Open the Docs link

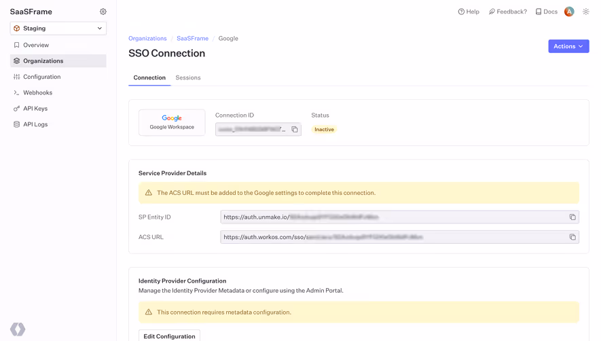tap(546, 12)
